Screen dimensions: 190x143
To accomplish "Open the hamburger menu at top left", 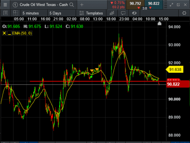I will coord(5,5).
